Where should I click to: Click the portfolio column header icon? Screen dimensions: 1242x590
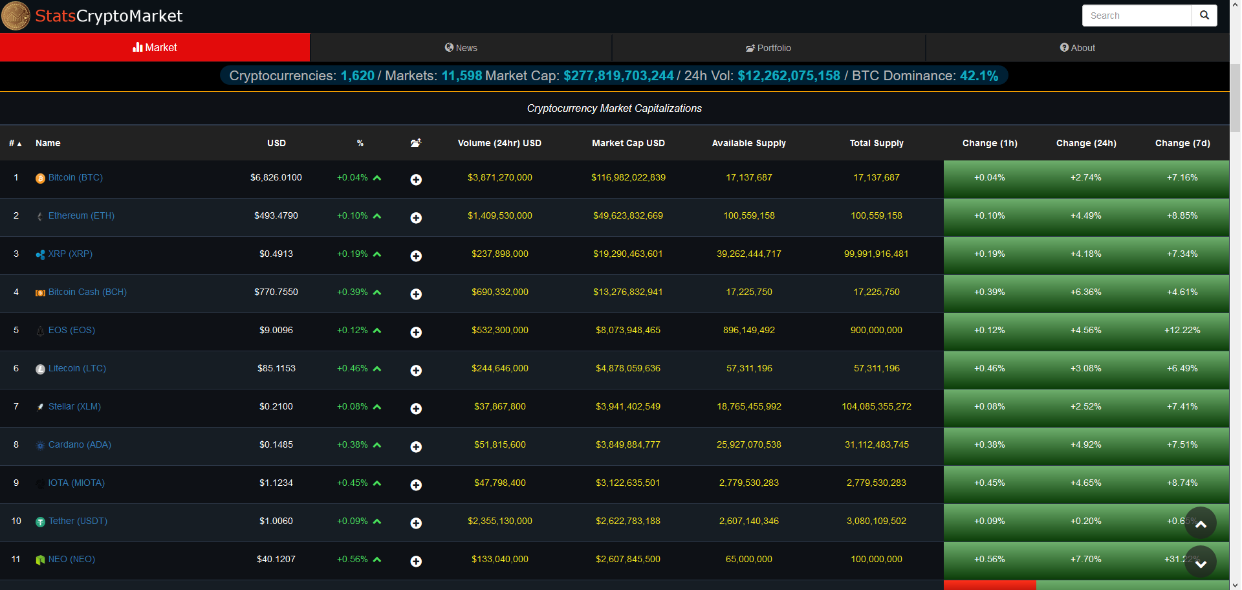click(416, 143)
